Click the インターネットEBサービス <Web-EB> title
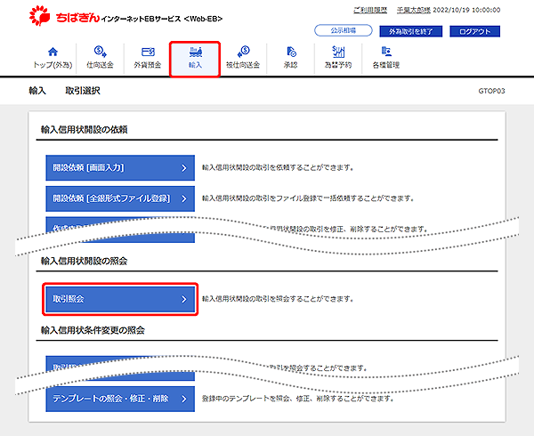The image size is (534, 436). [x=162, y=19]
